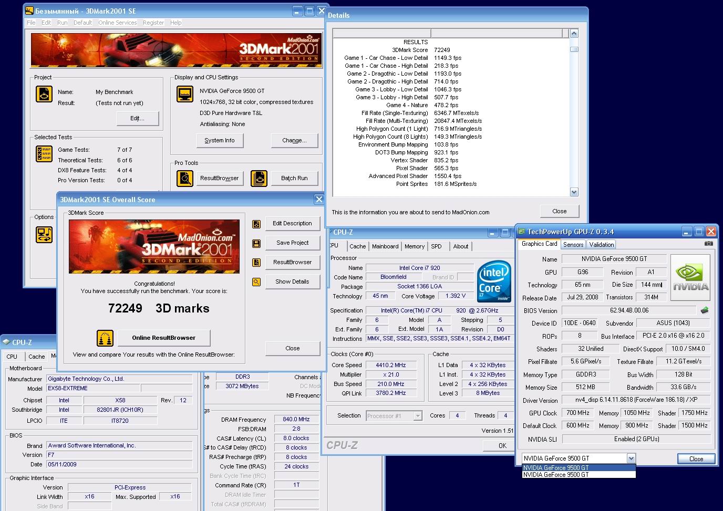723x511 pixels.
Task: Open the Online Services menu
Action: [117, 23]
